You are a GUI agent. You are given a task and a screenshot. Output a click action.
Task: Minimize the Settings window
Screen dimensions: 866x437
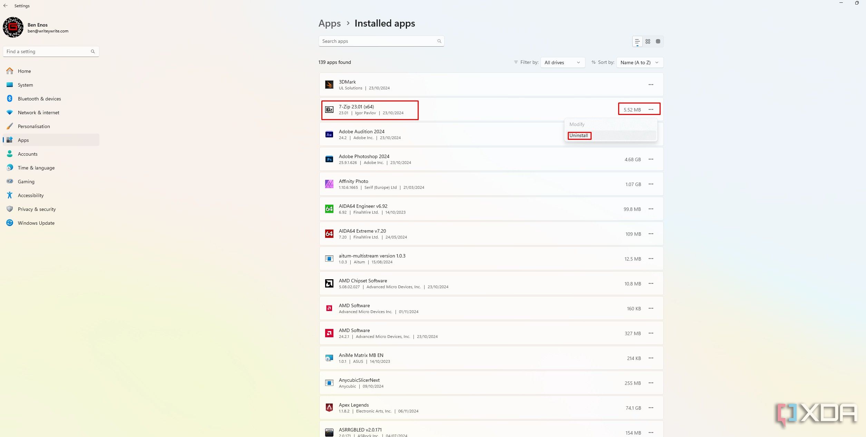click(841, 3)
